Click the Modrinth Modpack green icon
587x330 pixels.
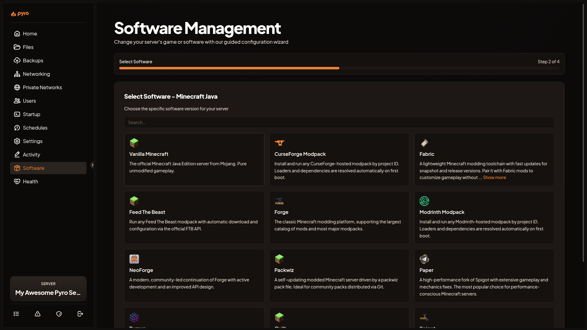pyautogui.click(x=424, y=201)
